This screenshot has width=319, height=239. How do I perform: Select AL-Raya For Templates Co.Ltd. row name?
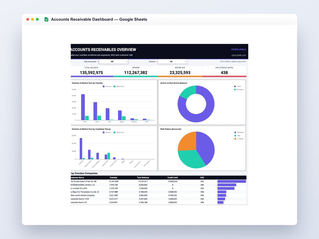(85, 192)
